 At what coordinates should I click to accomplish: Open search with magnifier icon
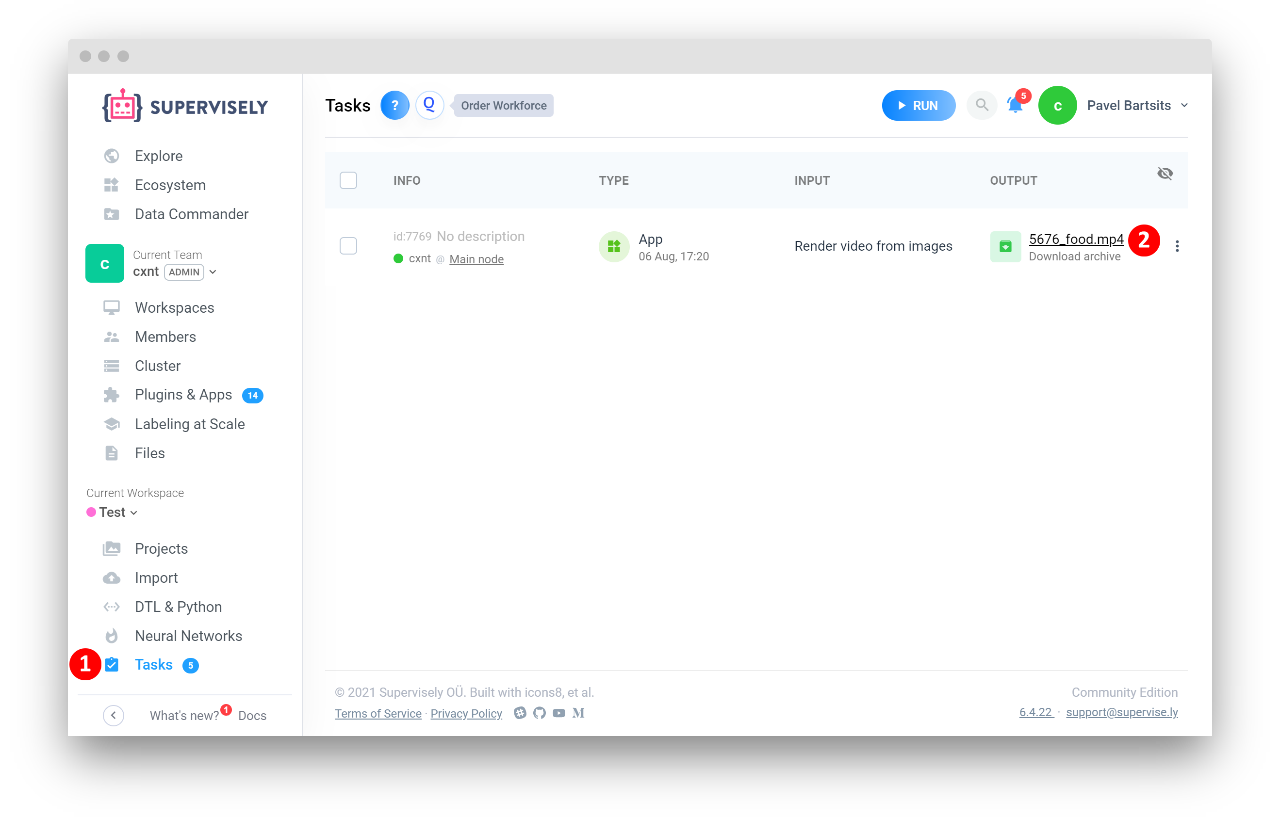[x=982, y=105]
